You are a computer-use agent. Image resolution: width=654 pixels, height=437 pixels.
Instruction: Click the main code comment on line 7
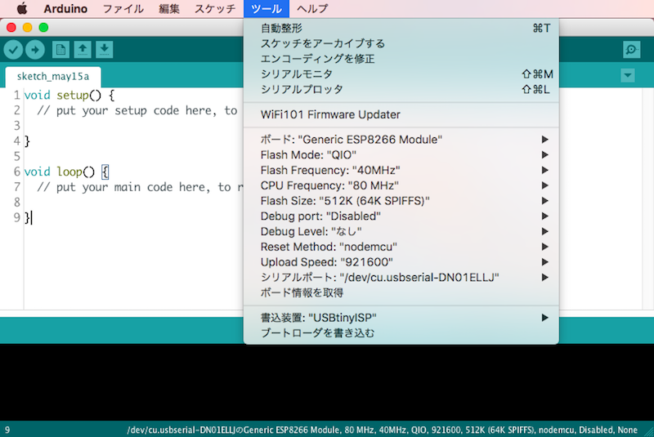point(140,188)
